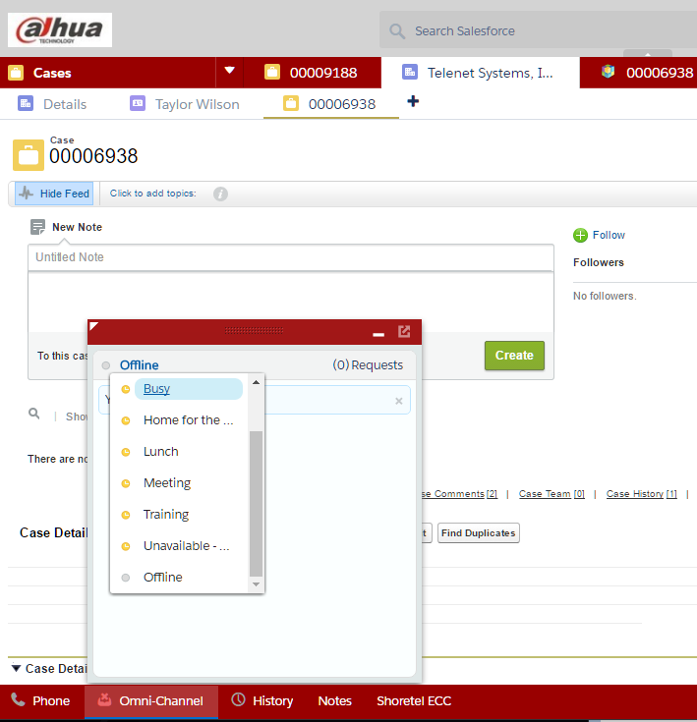
Task: Click the Hide Feed button
Action: point(54,194)
